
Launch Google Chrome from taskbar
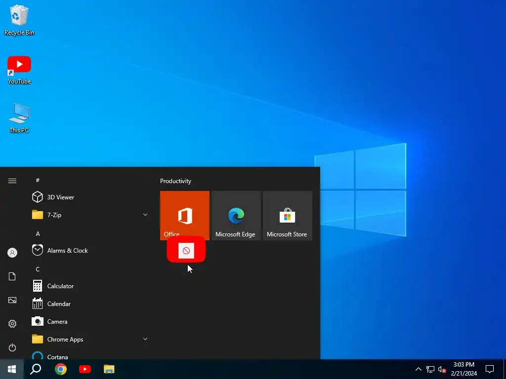tap(61, 369)
